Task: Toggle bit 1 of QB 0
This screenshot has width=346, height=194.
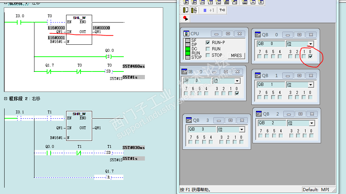Action: (304, 57)
